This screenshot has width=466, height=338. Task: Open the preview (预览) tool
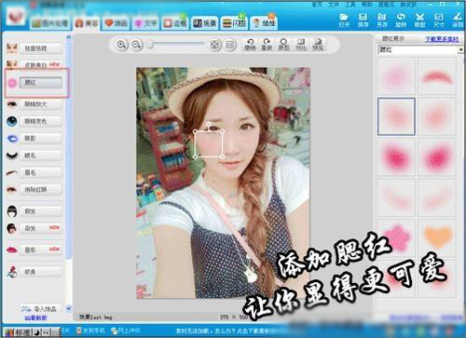[318, 45]
